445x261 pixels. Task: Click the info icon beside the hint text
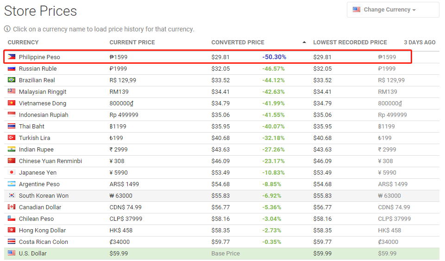(x=7, y=29)
